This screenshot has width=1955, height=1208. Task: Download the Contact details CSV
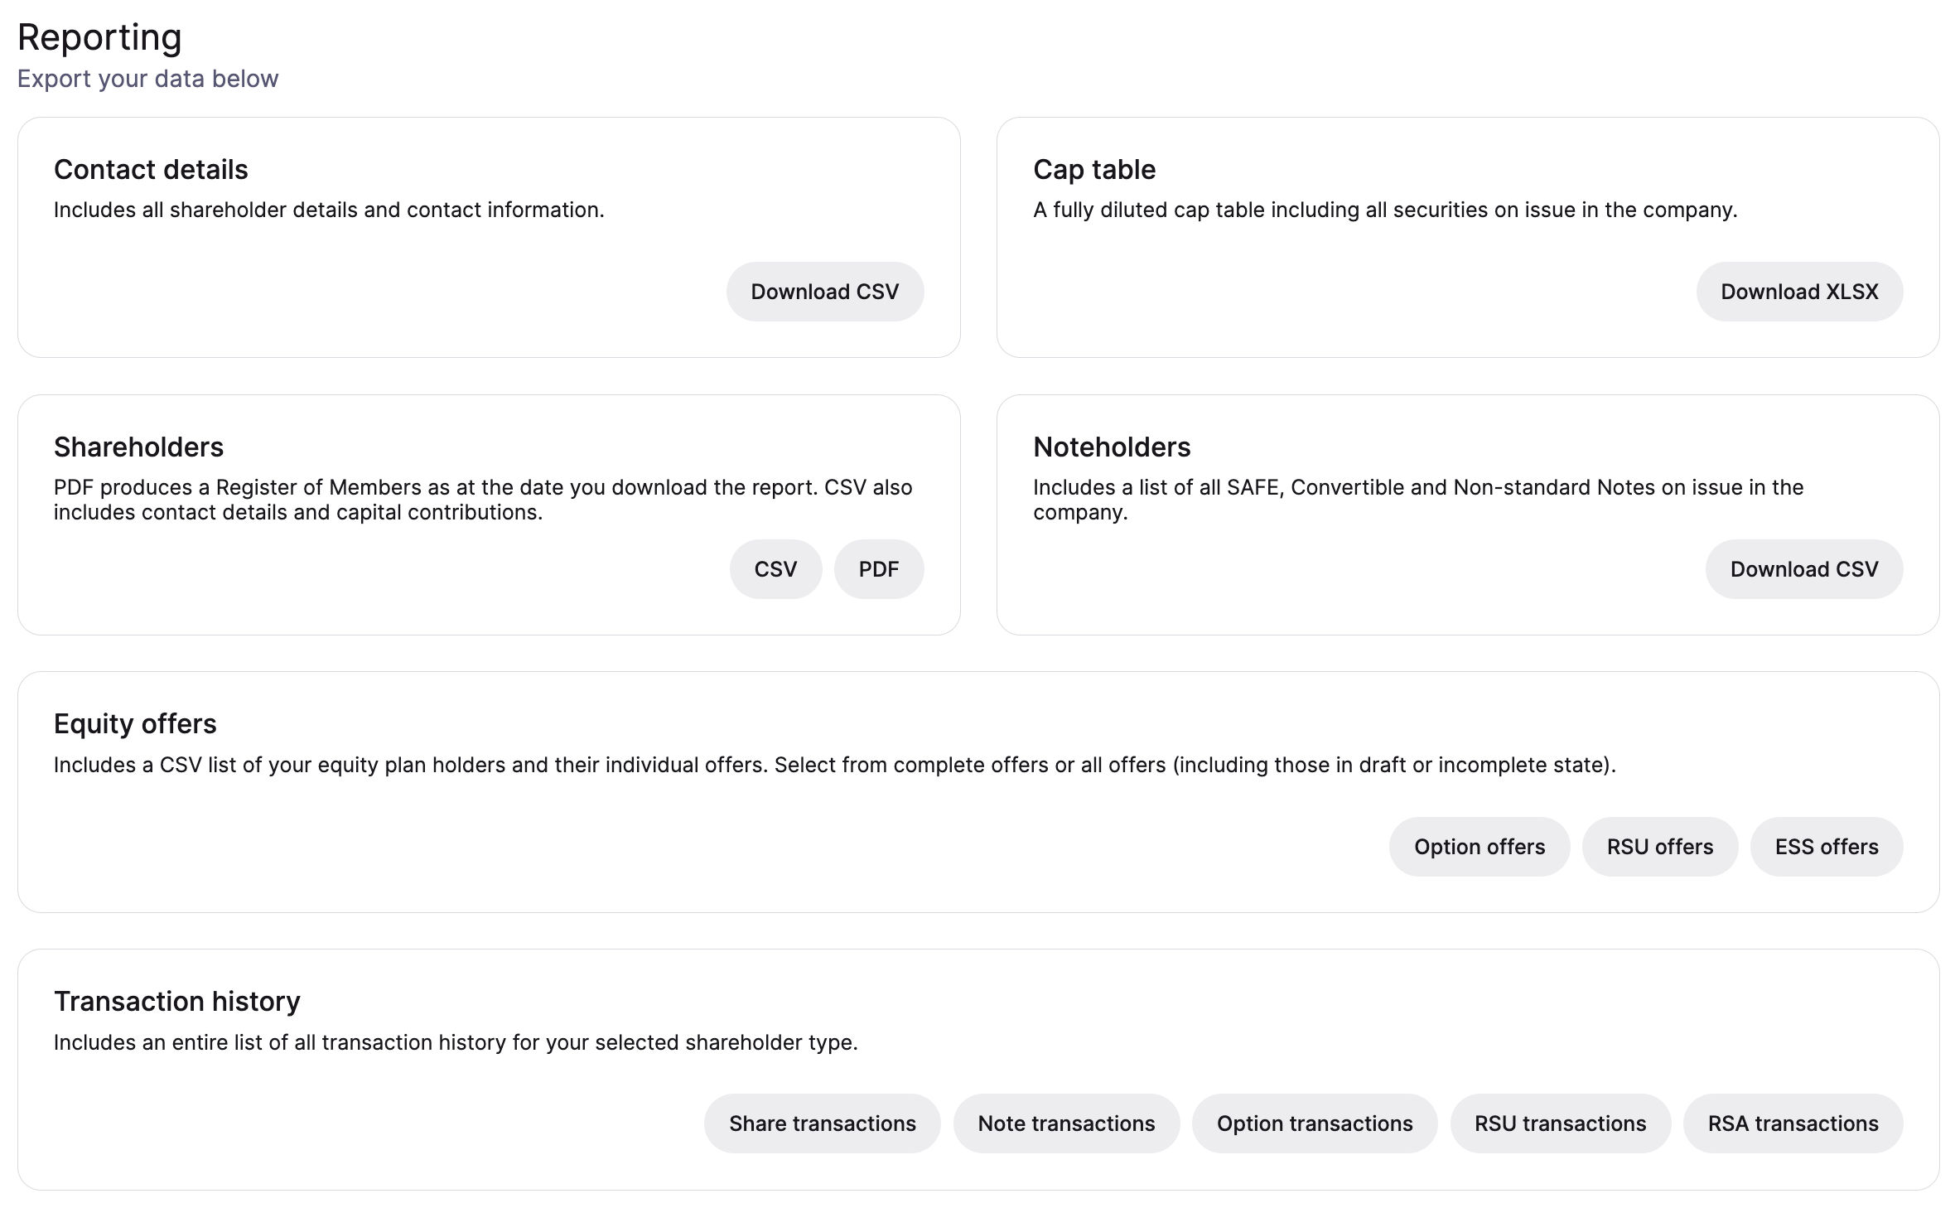point(825,292)
